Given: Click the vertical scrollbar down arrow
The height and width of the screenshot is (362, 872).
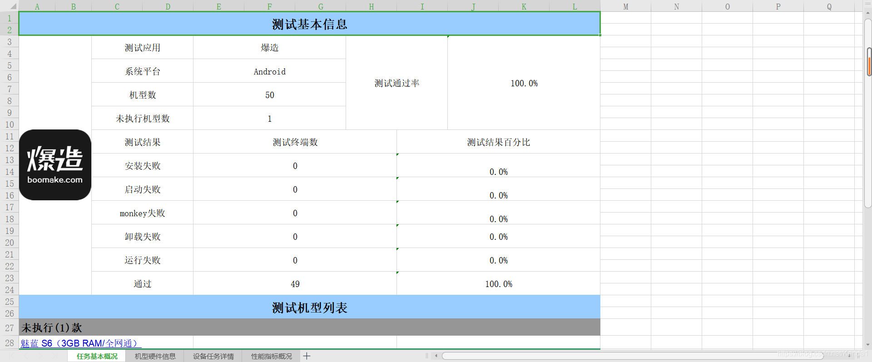Looking at the screenshot, I should pos(868,345).
